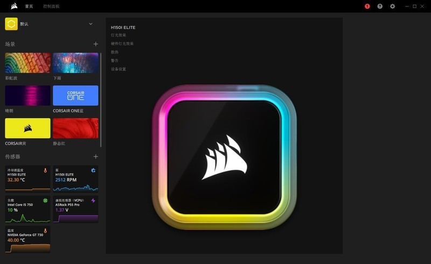431x264 pixels.
Task: Click the Corsair sails logo in top bar
Action: 14,6
